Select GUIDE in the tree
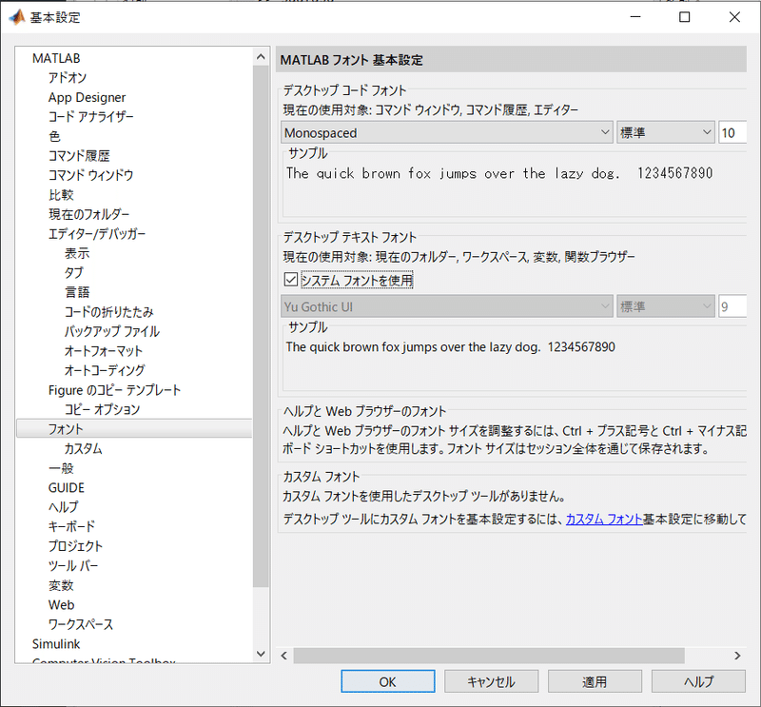Viewport: 761px width, 707px height. tap(67, 487)
